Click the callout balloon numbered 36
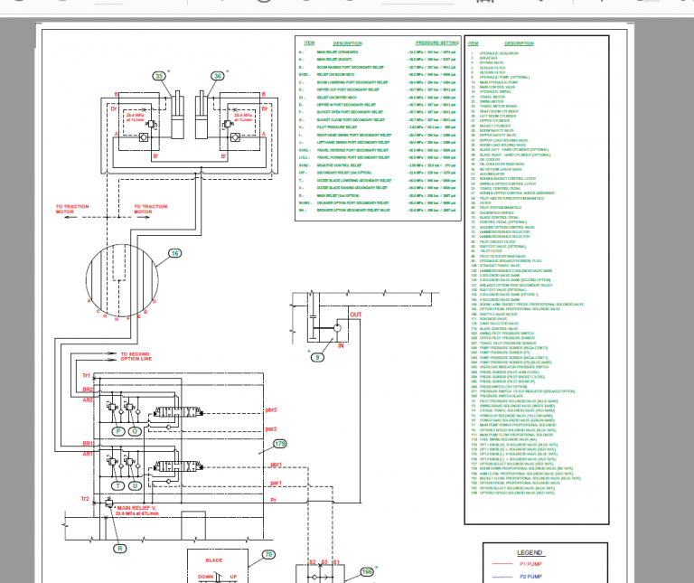The image size is (694, 583). (x=218, y=76)
